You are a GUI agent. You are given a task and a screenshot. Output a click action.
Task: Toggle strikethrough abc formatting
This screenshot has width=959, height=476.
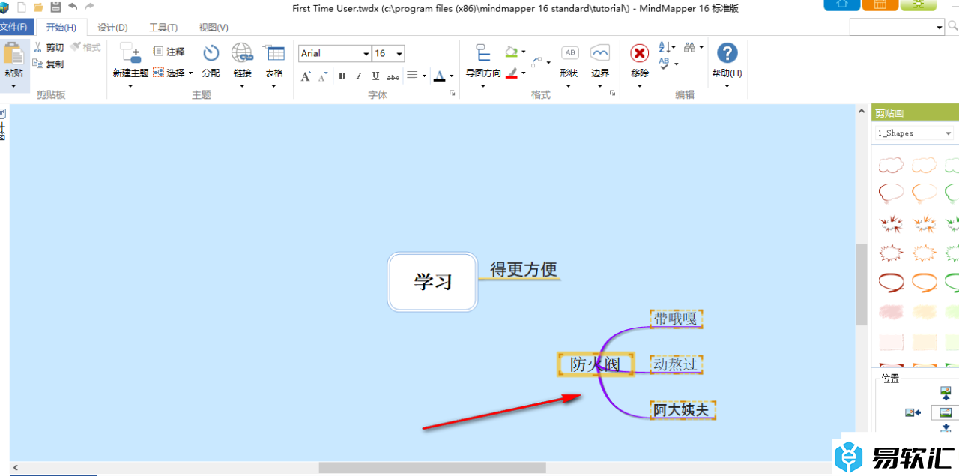[393, 76]
